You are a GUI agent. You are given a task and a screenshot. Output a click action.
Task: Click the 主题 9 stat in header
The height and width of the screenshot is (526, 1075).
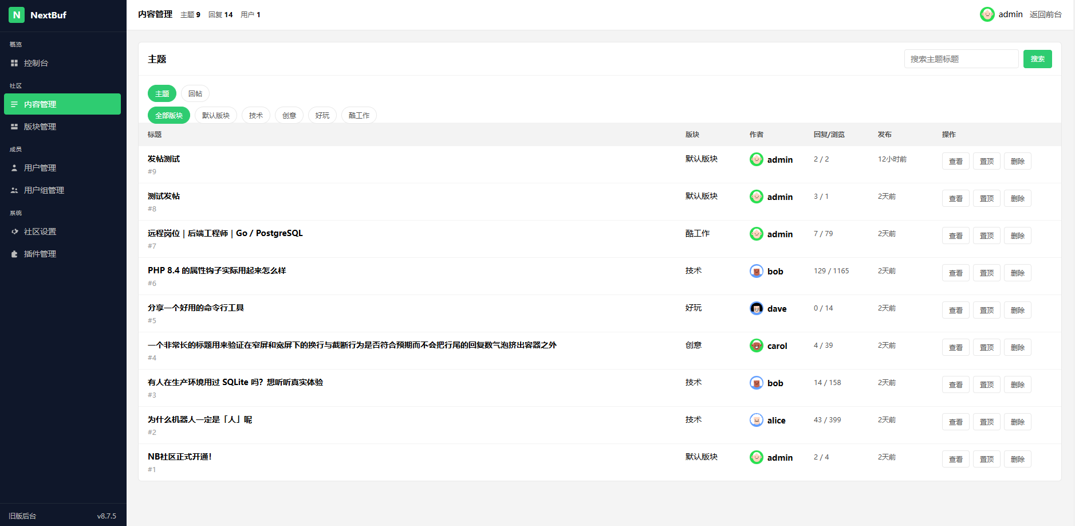[190, 14]
